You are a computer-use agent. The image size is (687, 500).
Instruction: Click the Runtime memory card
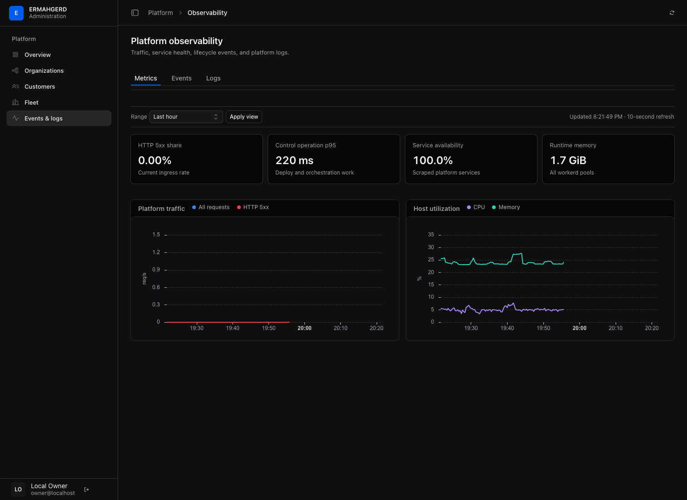(x=608, y=159)
